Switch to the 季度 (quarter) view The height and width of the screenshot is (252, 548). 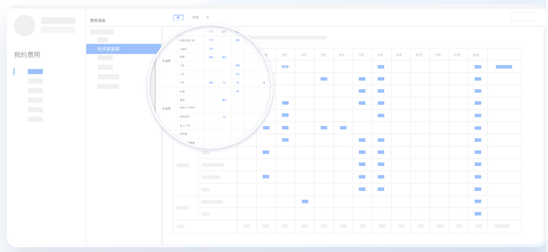pos(195,17)
